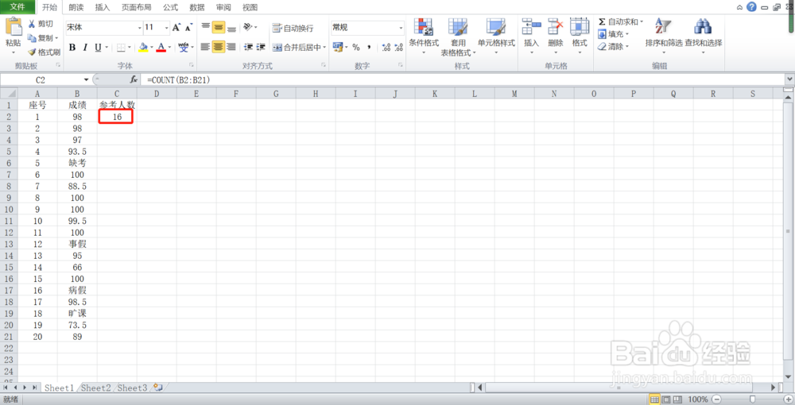The height and width of the screenshot is (405, 795).
Task: Click the zoom in plus button
Action: (789, 399)
